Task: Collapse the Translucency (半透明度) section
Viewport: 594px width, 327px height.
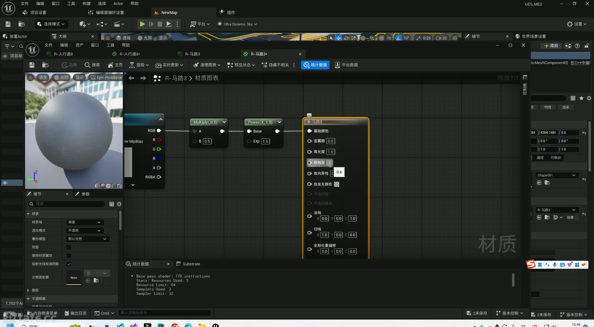Action: click(x=28, y=299)
